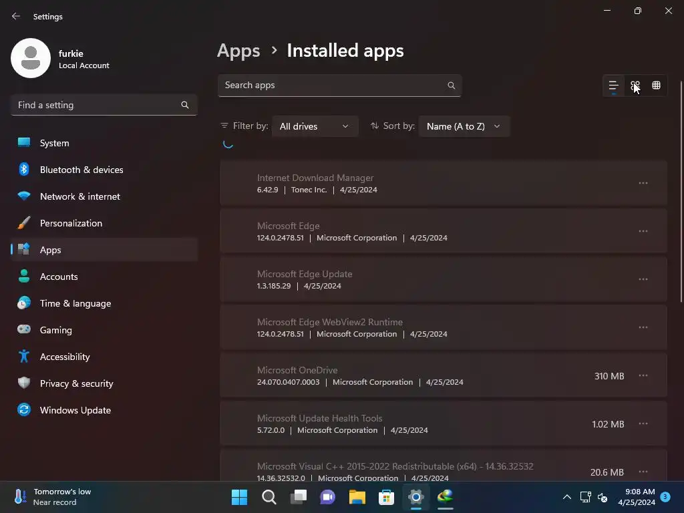Image resolution: width=684 pixels, height=513 pixels.
Task: Open options for Microsoft Edge Update
Action: (643, 279)
